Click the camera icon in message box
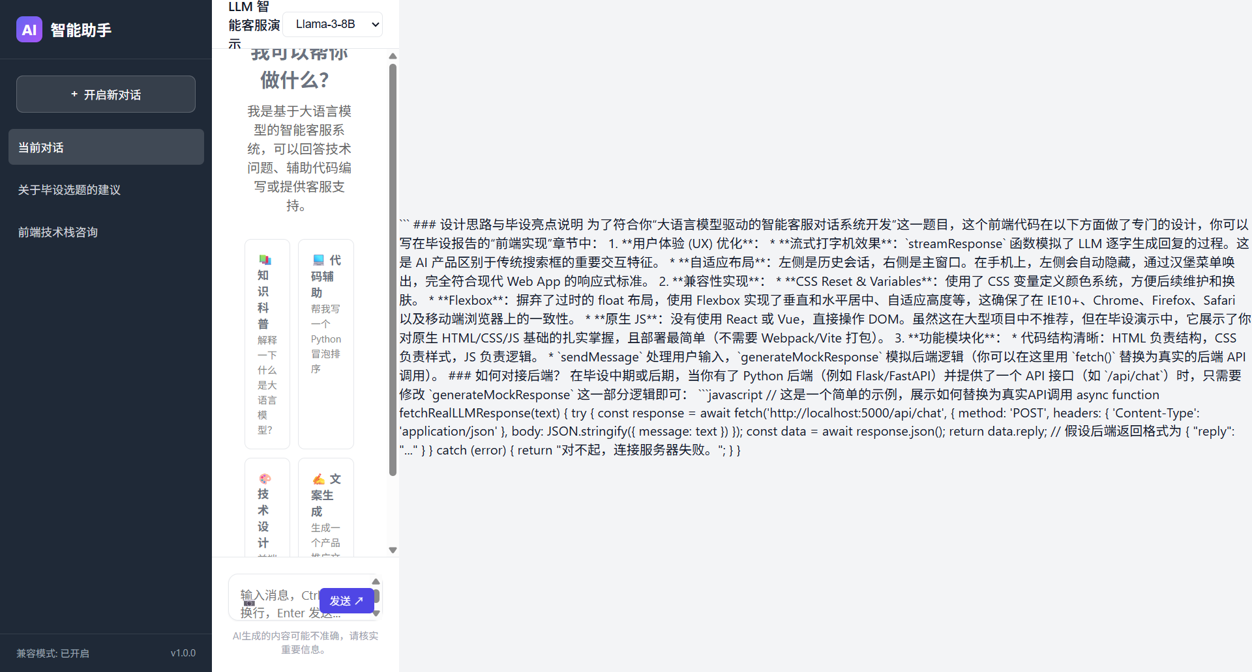1252x672 pixels. coord(248,603)
